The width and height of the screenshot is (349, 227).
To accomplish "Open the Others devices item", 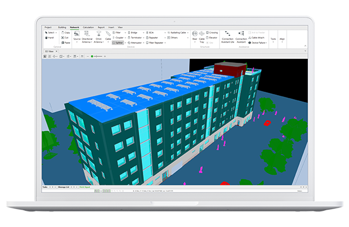I will pos(173,37).
